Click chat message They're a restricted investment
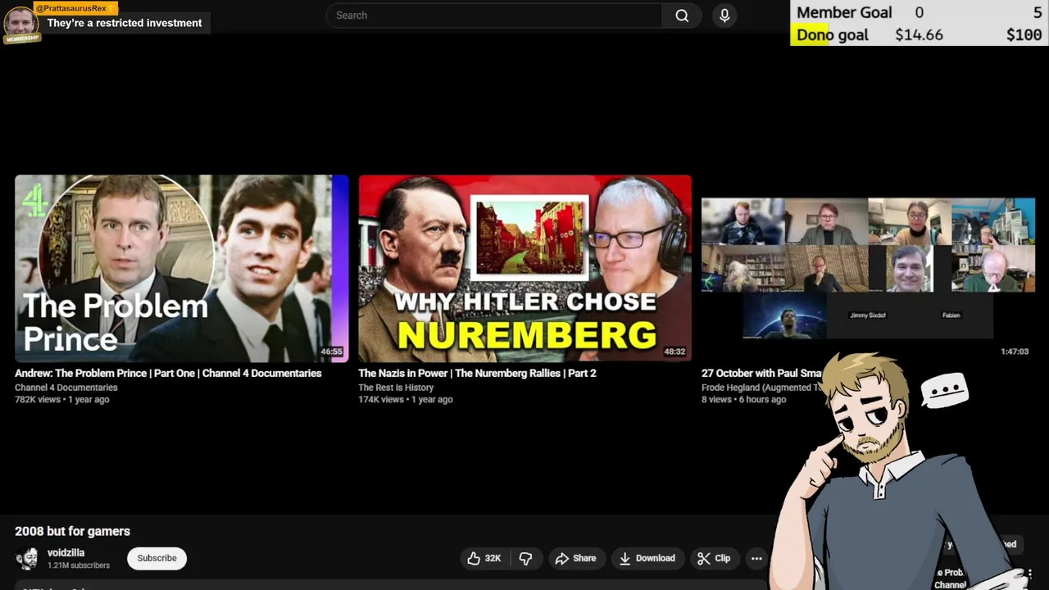 click(x=125, y=23)
